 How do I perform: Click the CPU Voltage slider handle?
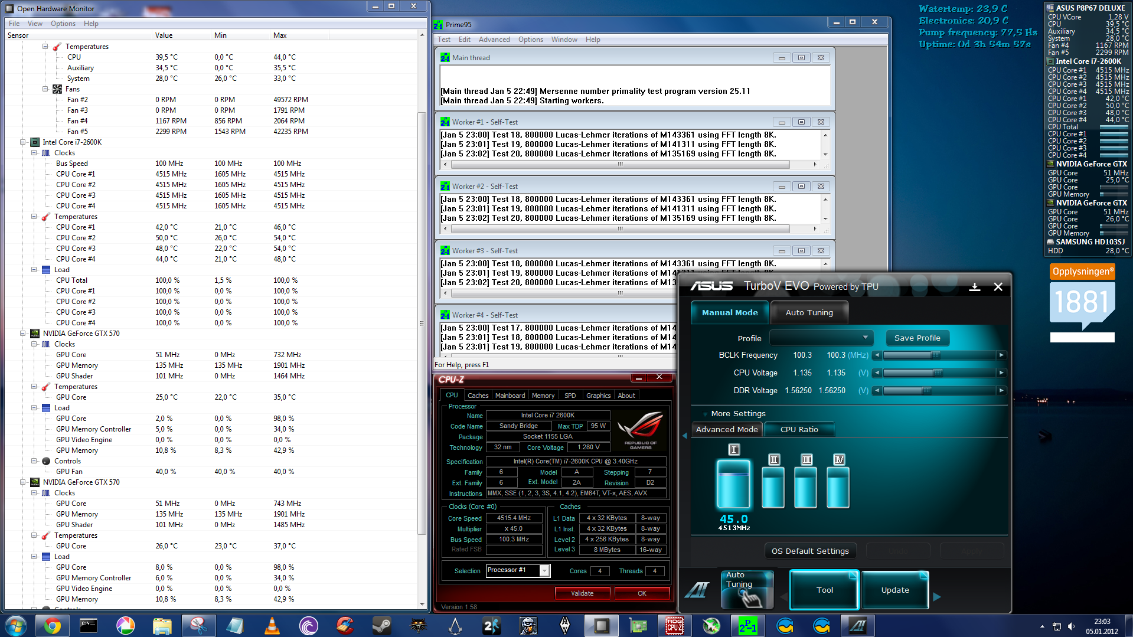(x=938, y=373)
